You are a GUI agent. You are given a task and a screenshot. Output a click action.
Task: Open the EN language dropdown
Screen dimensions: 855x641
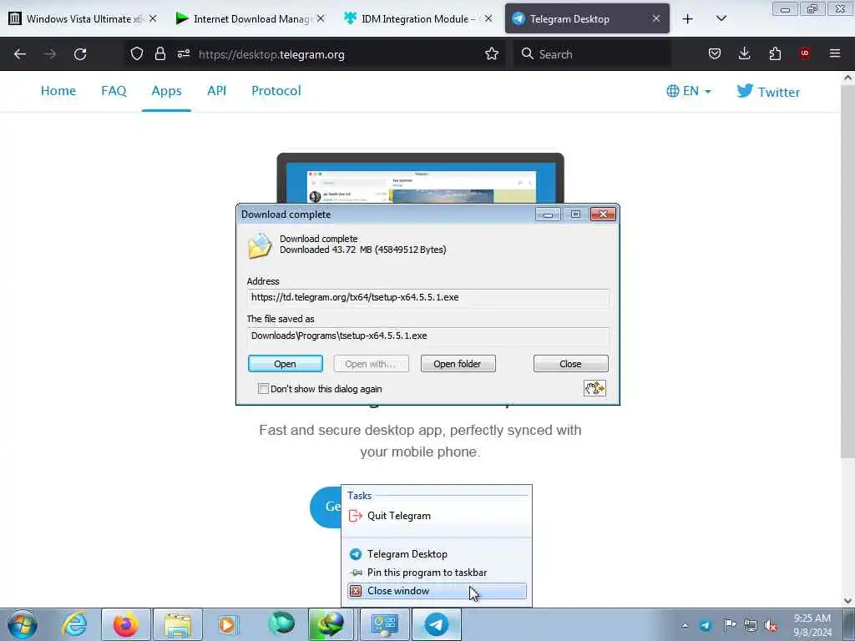click(x=689, y=91)
